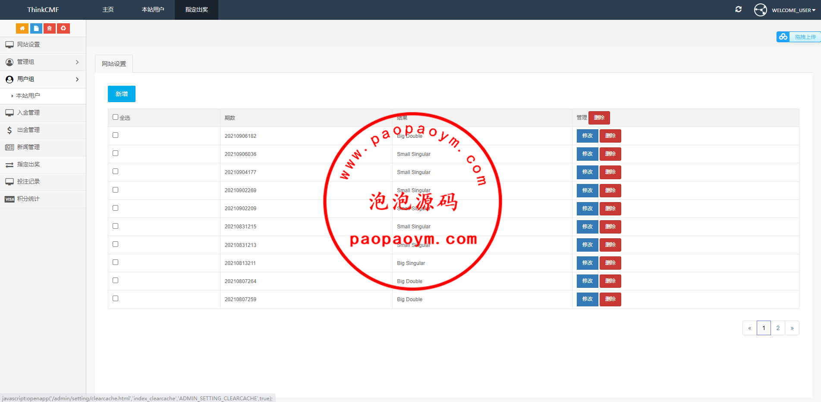The image size is (821, 402).
Task: Click VISA card icon beside 积分统计
Action: [x=9, y=199]
